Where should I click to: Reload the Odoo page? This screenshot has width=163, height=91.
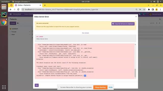[18, 10]
